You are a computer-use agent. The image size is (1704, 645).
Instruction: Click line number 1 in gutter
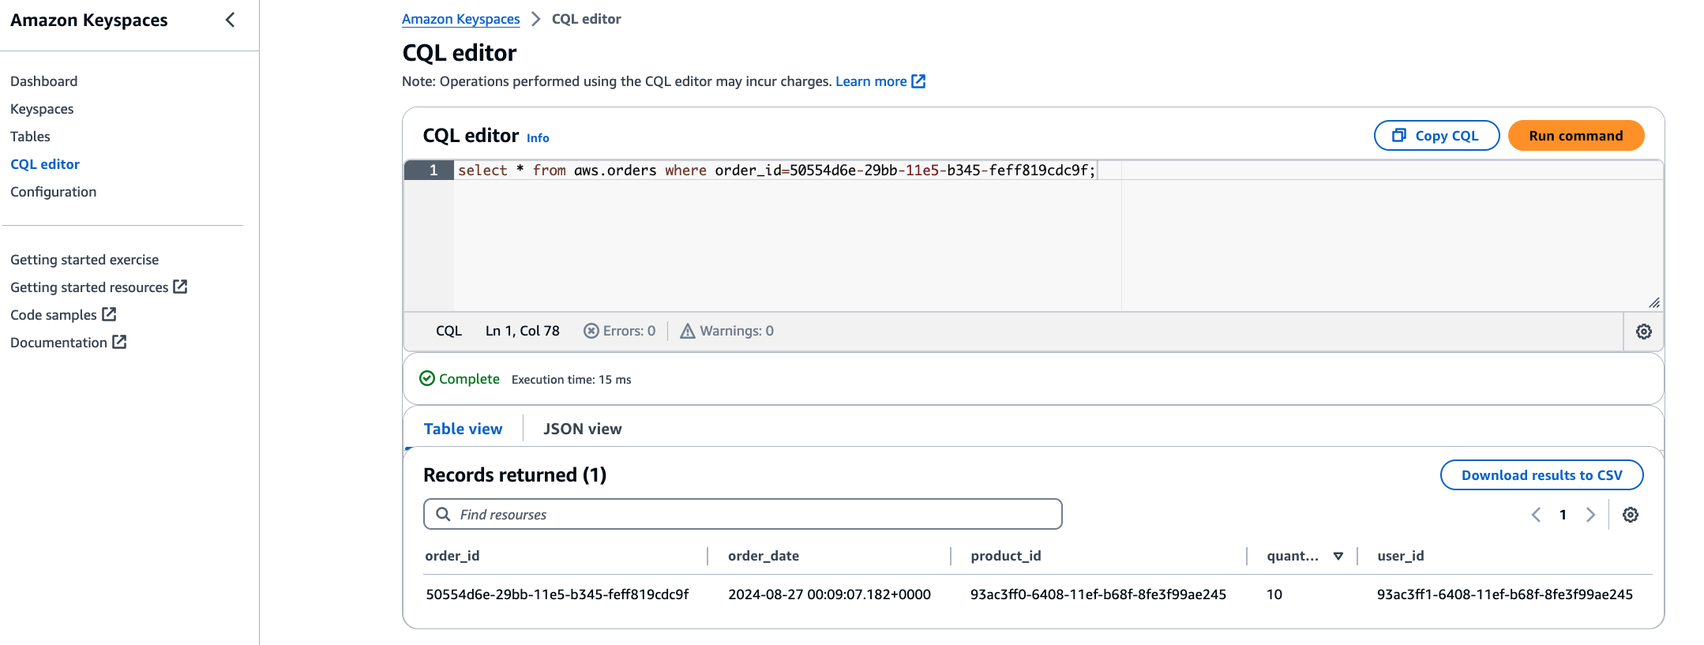[x=433, y=171]
